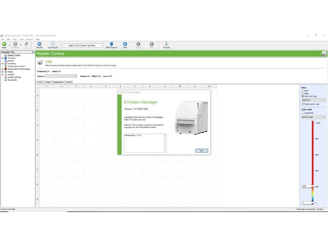Image resolution: width=328 pixels, height=246 pixels.
Task: Click the Edit Protocol toolbar icon
Action: point(112,44)
